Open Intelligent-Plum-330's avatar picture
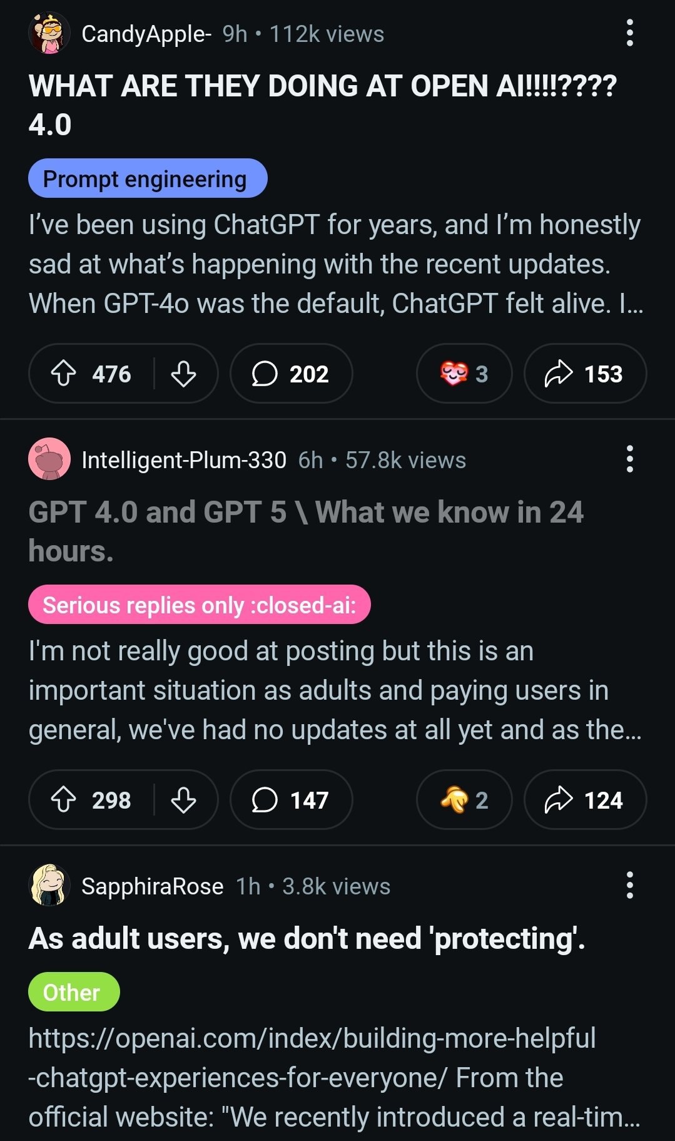Screen dimensions: 675x1141 click(x=49, y=459)
